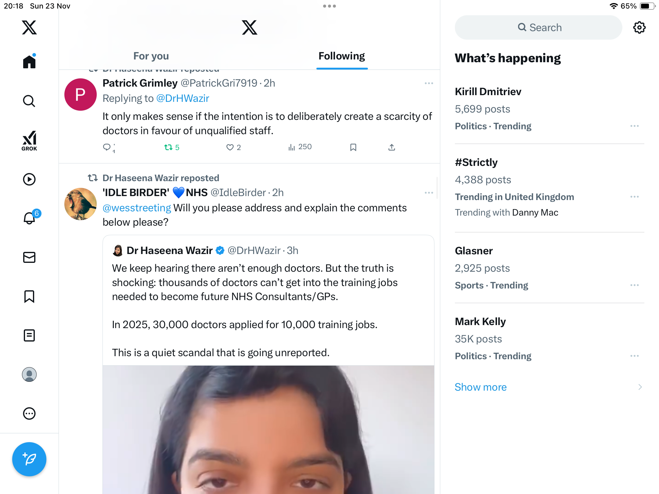Viewport: 659px width, 494px height.
Task: Bookmark Patrick Grimley's reply
Action: click(x=353, y=148)
